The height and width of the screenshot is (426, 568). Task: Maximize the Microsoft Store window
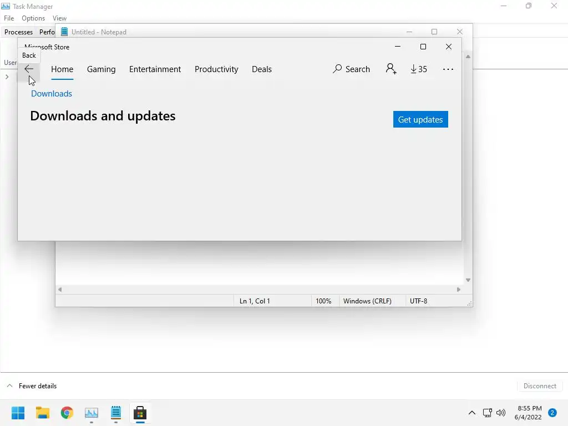(x=423, y=47)
